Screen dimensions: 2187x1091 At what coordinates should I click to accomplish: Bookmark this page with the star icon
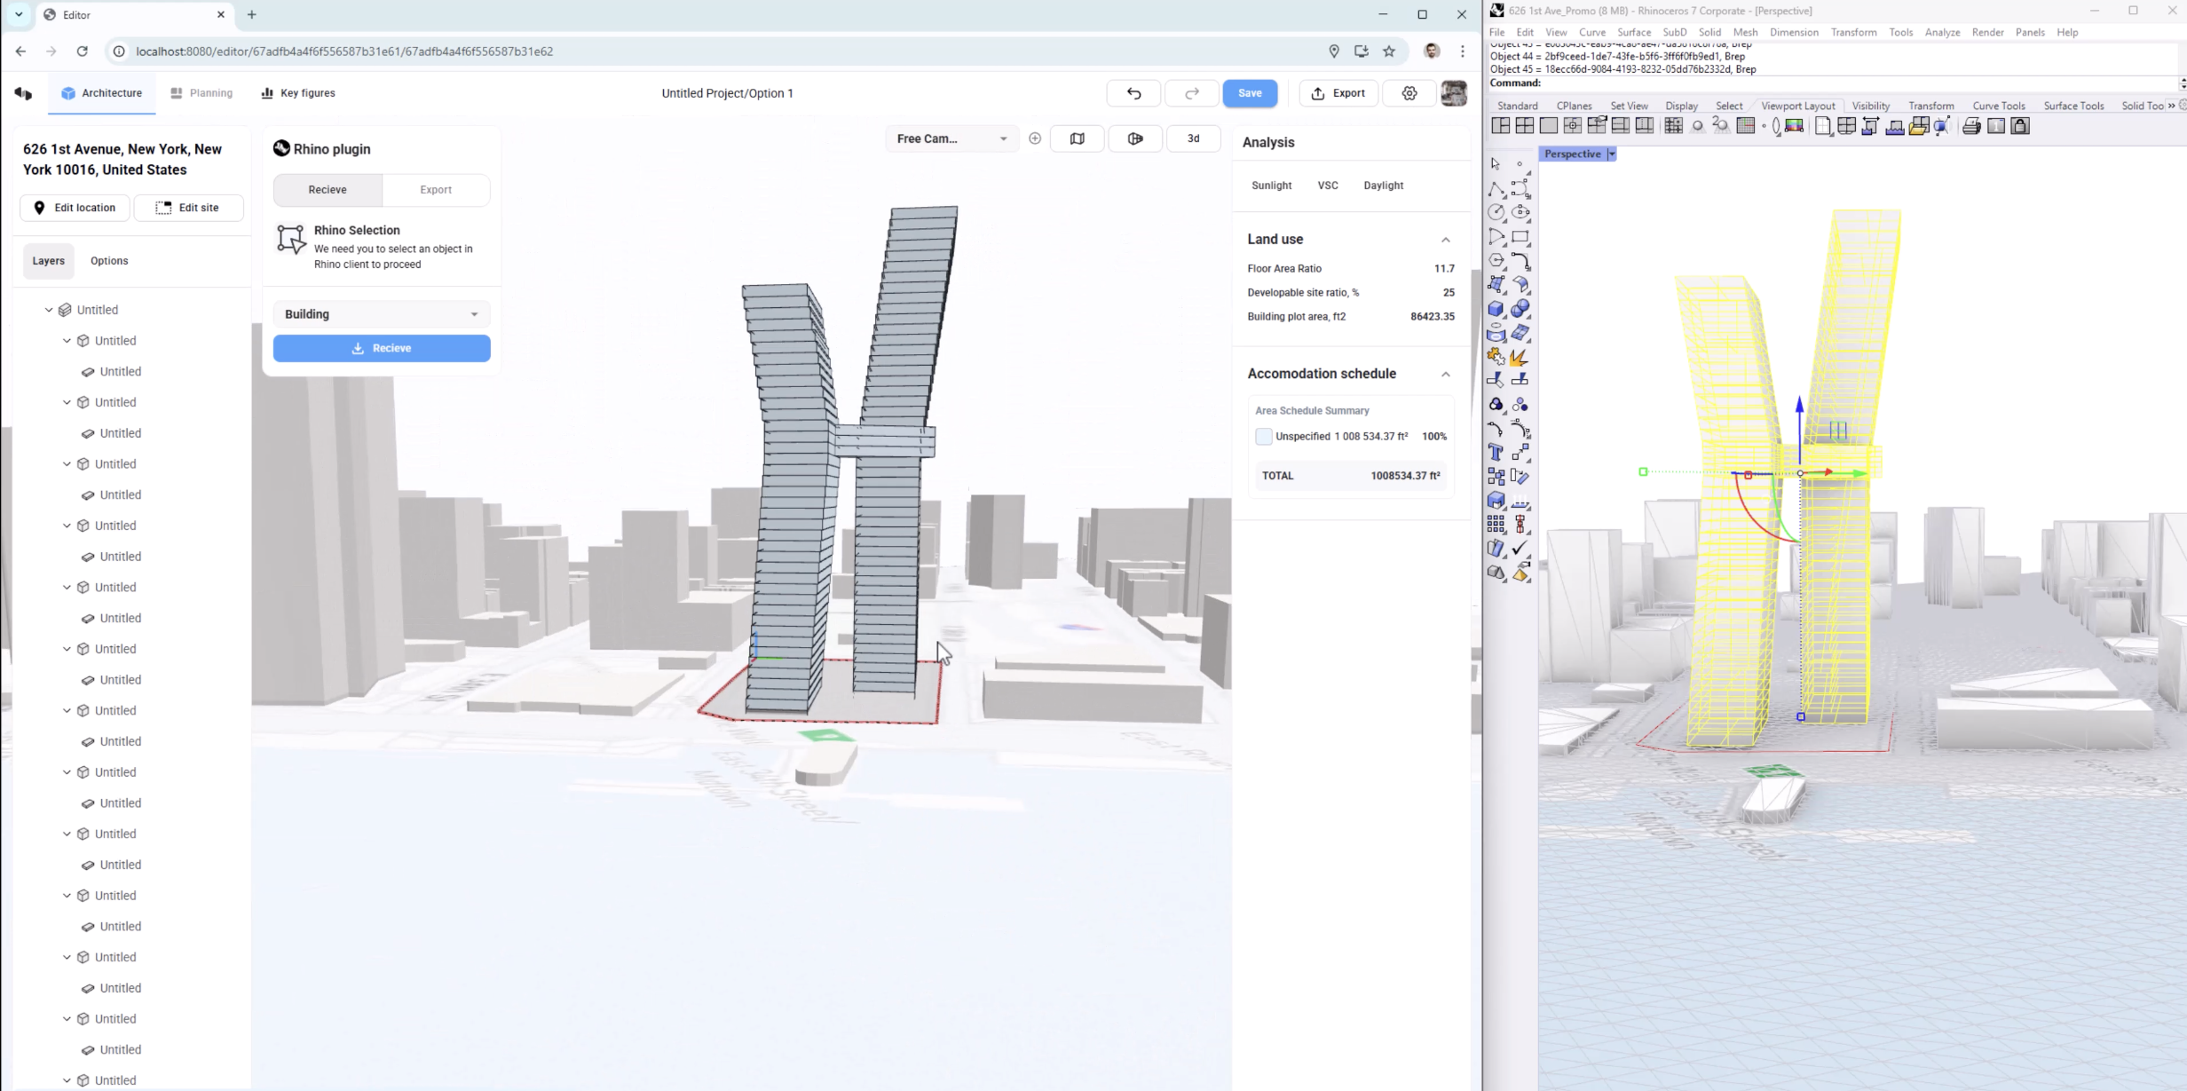[x=1389, y=51]
